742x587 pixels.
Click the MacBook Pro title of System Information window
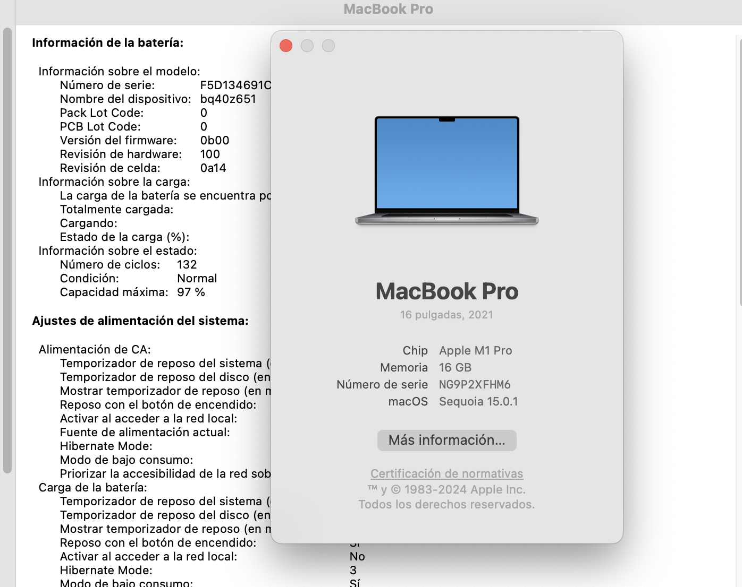point(389,9)
